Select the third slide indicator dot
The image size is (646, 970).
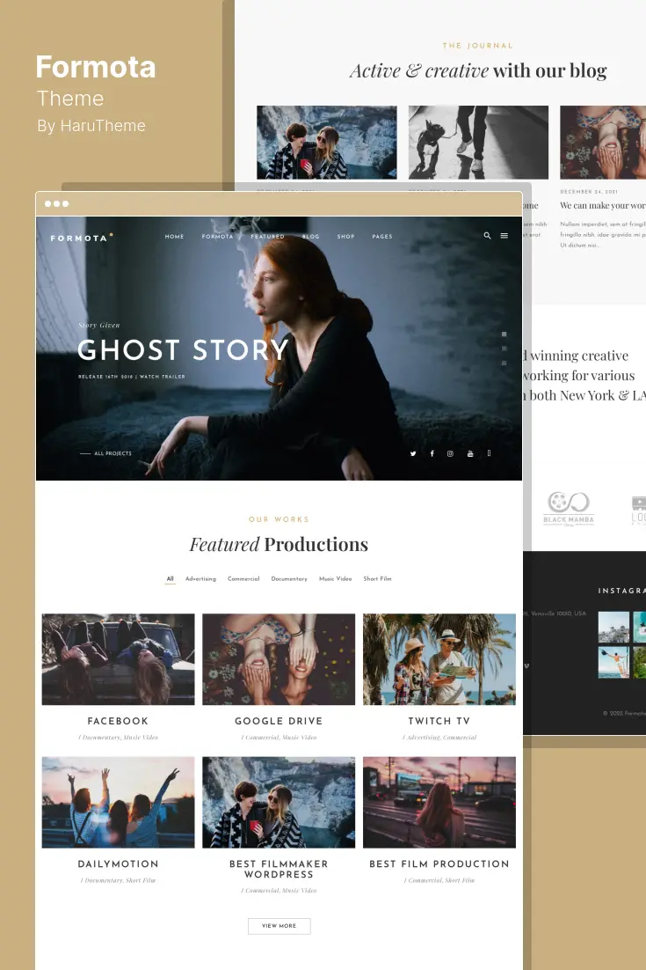[504, 364]
